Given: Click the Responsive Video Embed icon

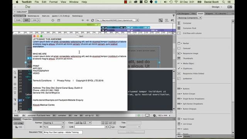Looking at the screenshot, I should (179, 74).
